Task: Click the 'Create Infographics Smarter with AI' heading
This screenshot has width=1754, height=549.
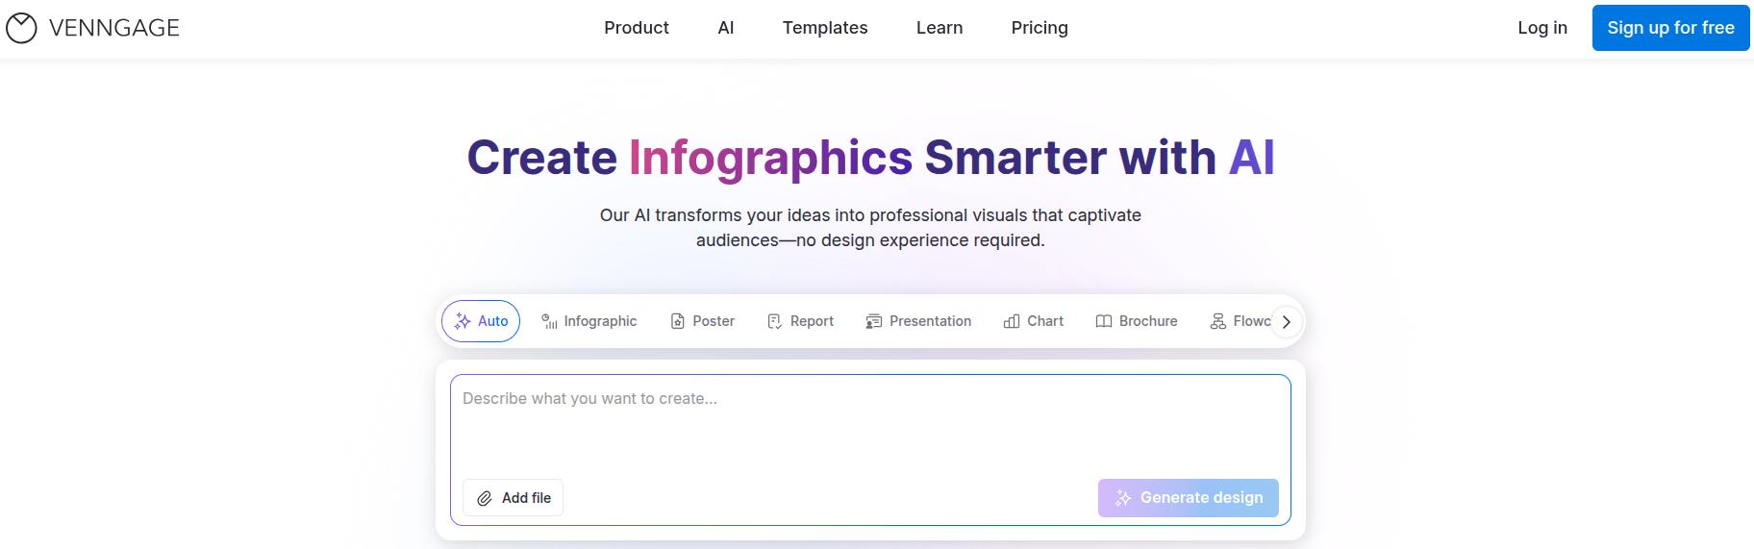Action: [870, 158]
